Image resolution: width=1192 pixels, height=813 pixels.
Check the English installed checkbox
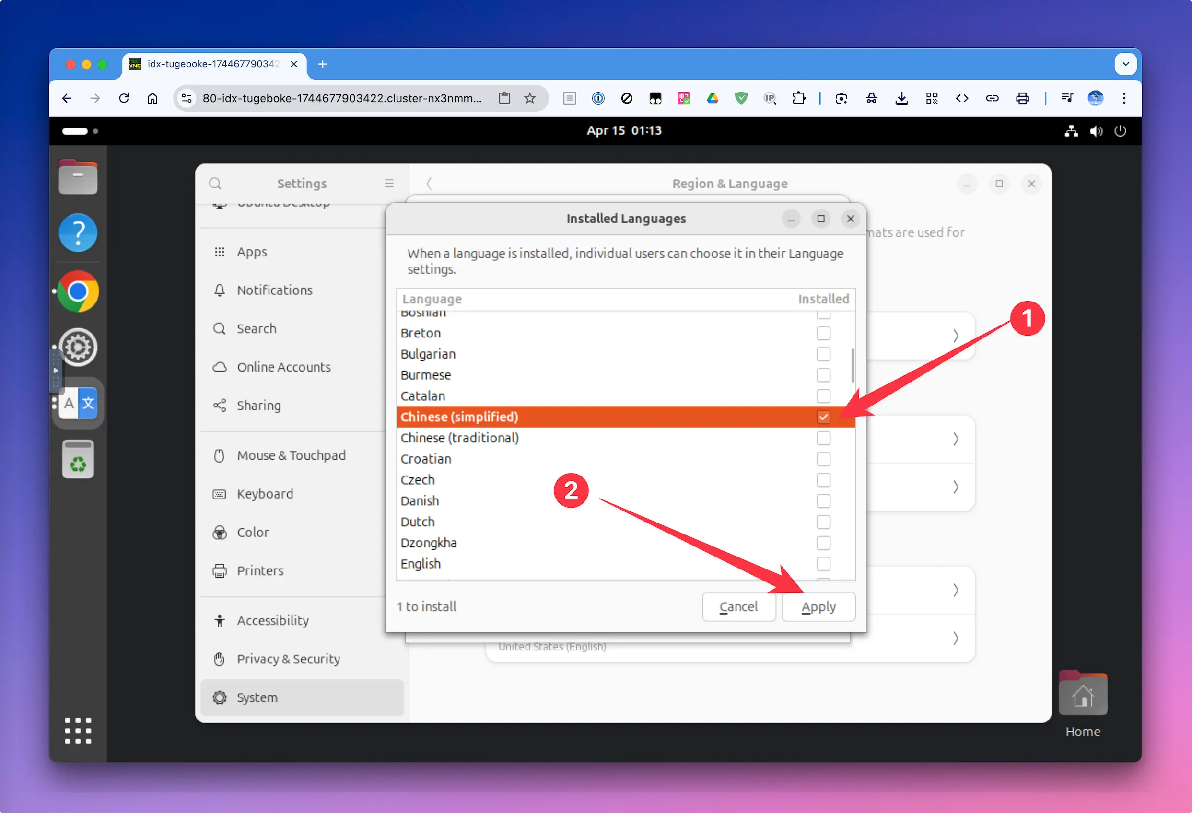click(x=823, y=564)
